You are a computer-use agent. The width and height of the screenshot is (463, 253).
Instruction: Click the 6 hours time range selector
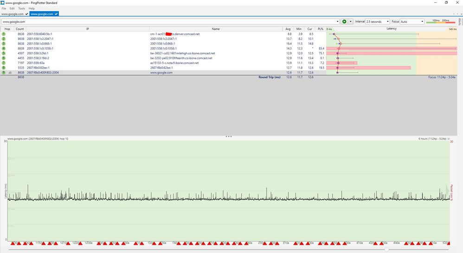point(434,139)
